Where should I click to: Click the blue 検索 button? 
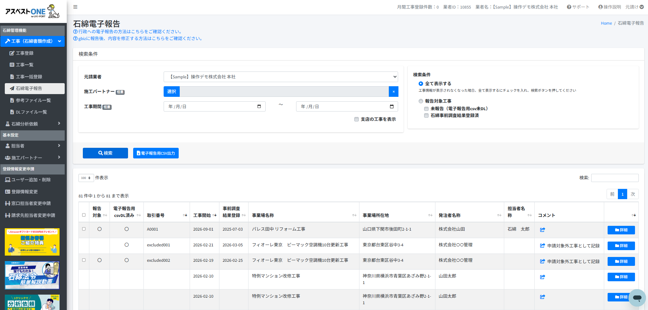[105, 153]
